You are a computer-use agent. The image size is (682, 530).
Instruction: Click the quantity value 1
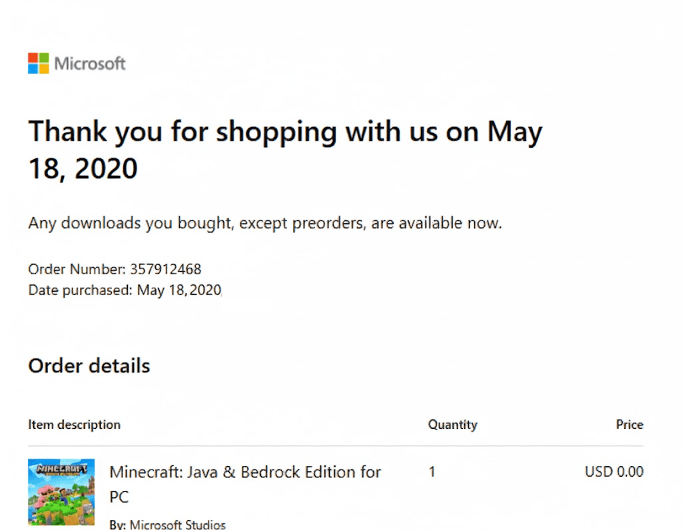point(432,472)
